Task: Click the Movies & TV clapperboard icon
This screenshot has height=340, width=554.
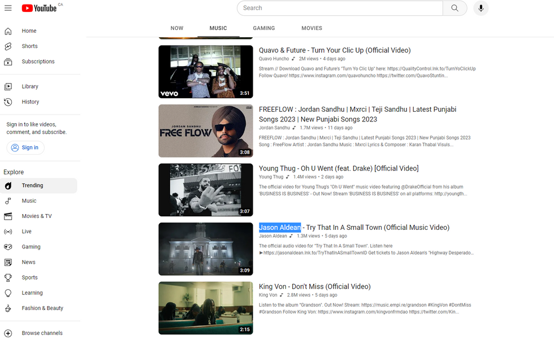Action: click(x=8, y=216)
